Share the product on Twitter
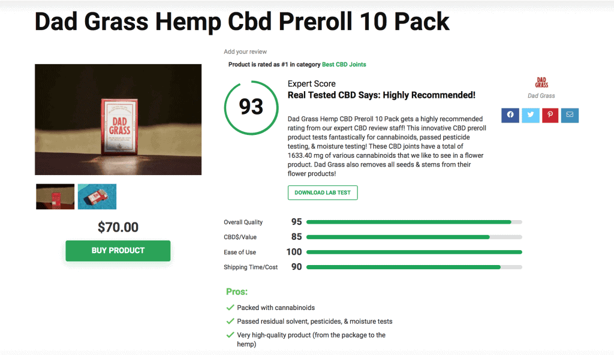 pyautogui.click(x=530, y=115)
